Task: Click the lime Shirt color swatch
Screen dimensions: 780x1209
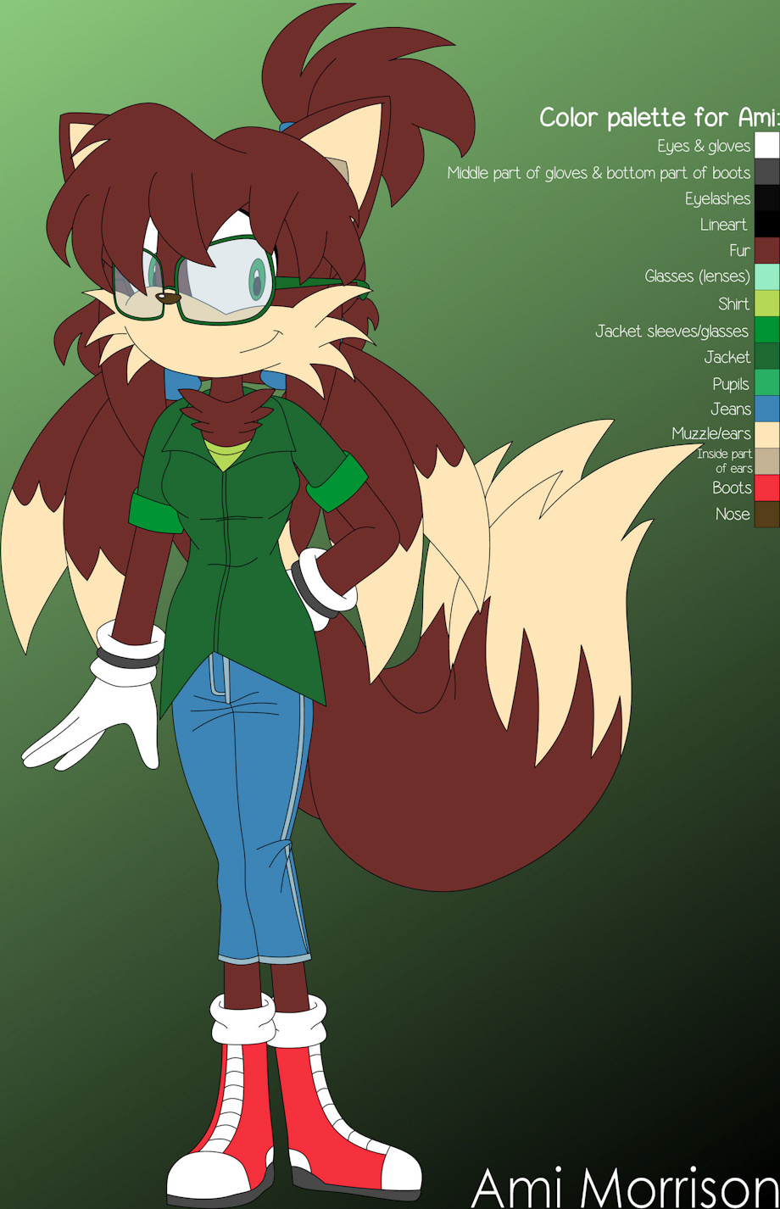Action: point(767,304)
